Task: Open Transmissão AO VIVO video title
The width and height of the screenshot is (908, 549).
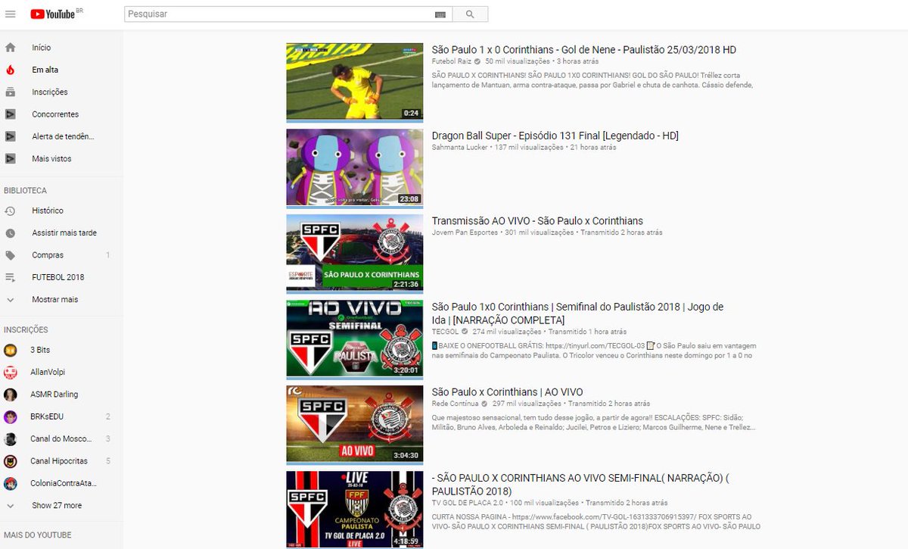Action: (x=537, y=221)
